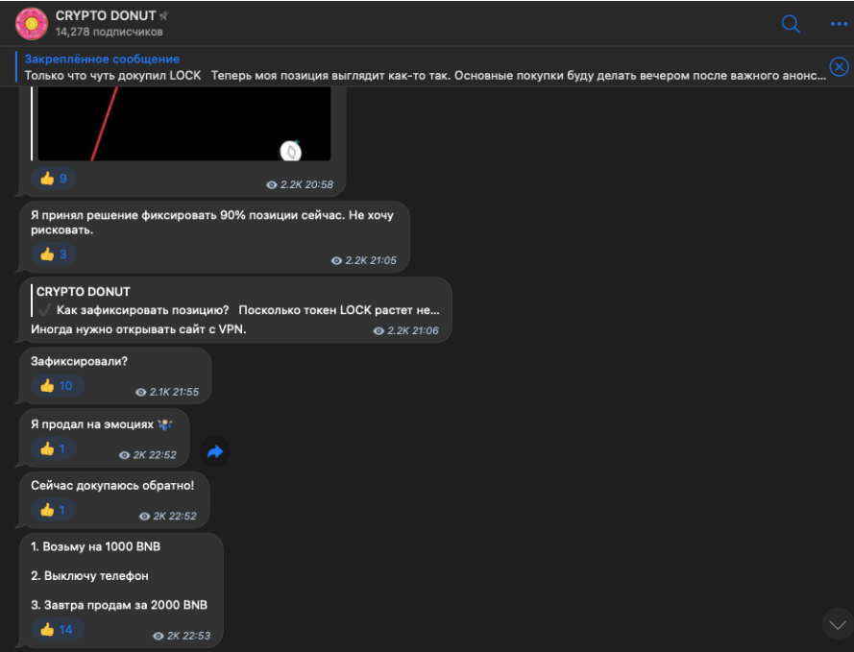Close the pinned message banner
Viewport: 854px width, 652px height.
click(x=839, y=67)
